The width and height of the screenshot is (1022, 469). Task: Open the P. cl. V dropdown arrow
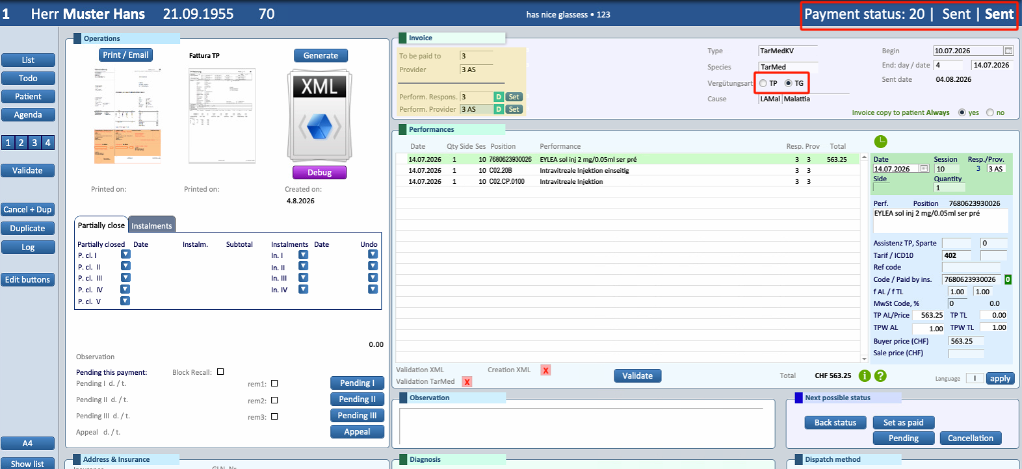coord(125,301)
